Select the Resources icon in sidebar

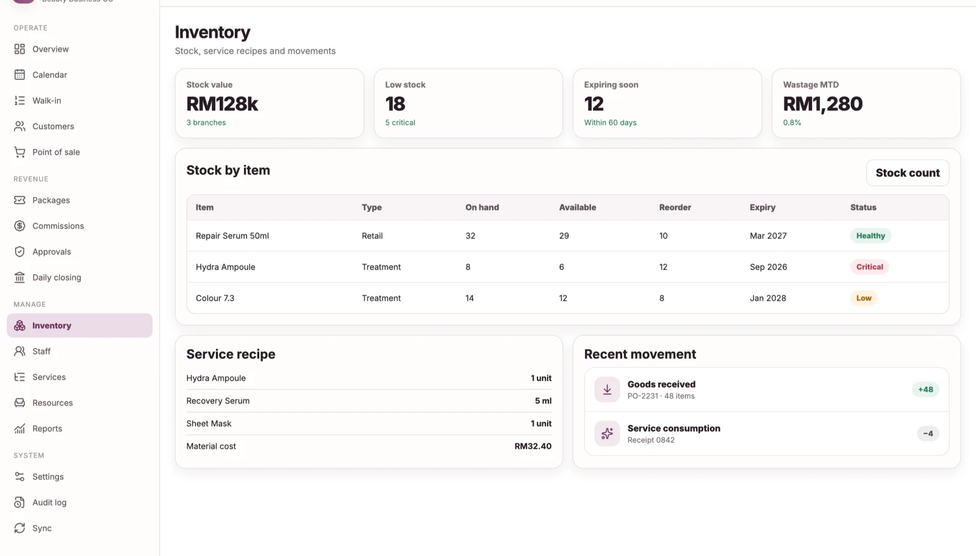20,403
